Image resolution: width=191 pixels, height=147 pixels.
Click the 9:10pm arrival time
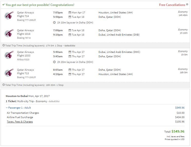click(58, 35)
